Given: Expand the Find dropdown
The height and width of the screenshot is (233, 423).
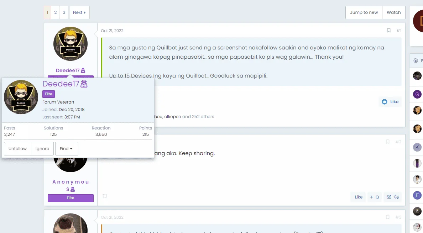Looking at the screenshot, I should [67, 149].
